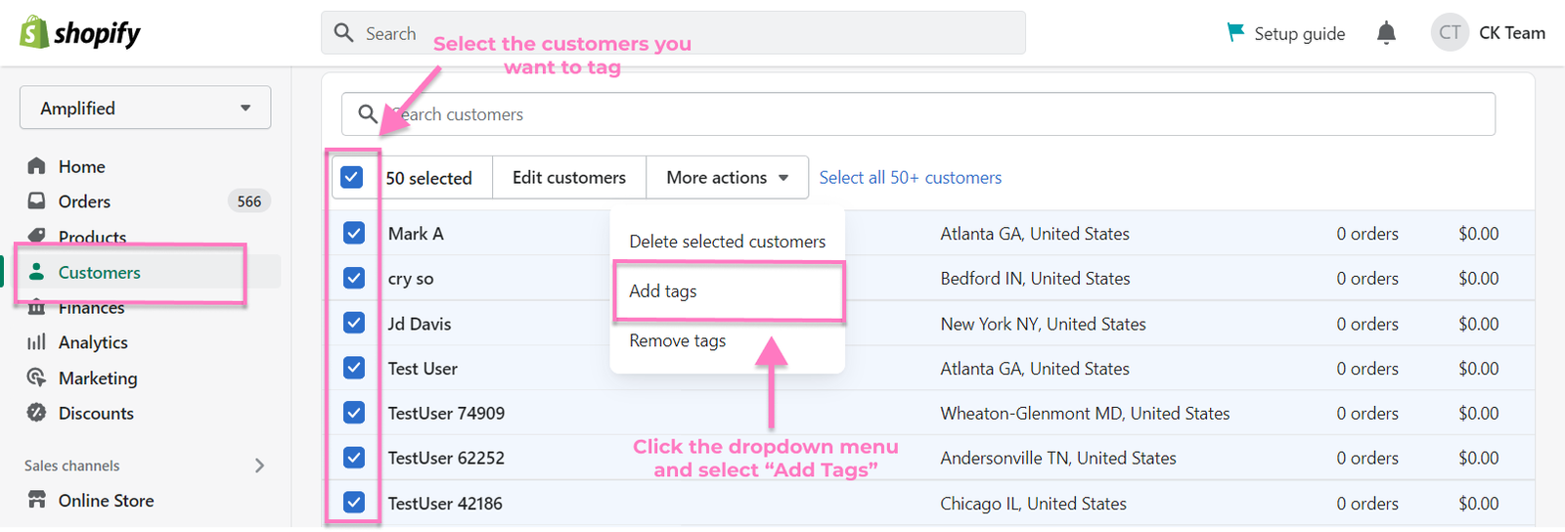Open the notifications bell icon
1565x532 pixels.
(1386, 33)
